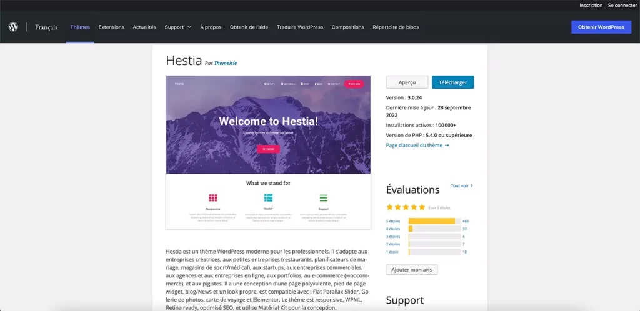Go to Actualités page
Screen dimensions: 640x311
click(x=144, y=27)
